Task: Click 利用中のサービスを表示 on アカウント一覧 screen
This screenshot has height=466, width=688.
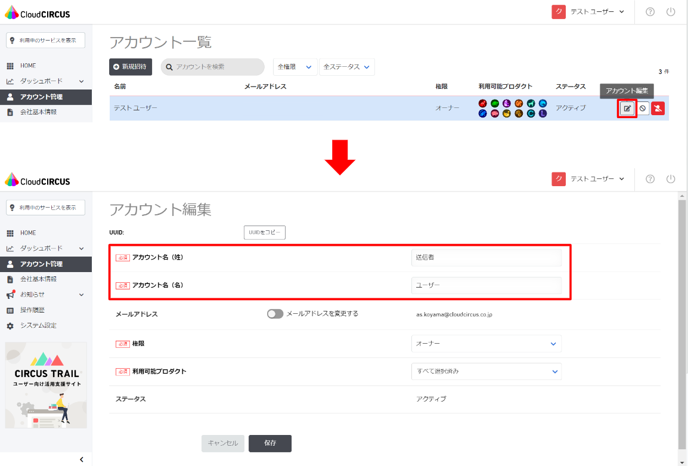Action: [x=46, y=40]
